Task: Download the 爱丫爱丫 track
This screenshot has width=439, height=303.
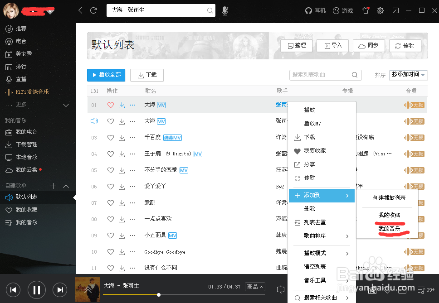Action: 122,187
